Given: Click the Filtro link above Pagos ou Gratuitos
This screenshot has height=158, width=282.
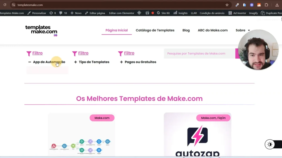Looking at the screenshot, I should [129, 53].
